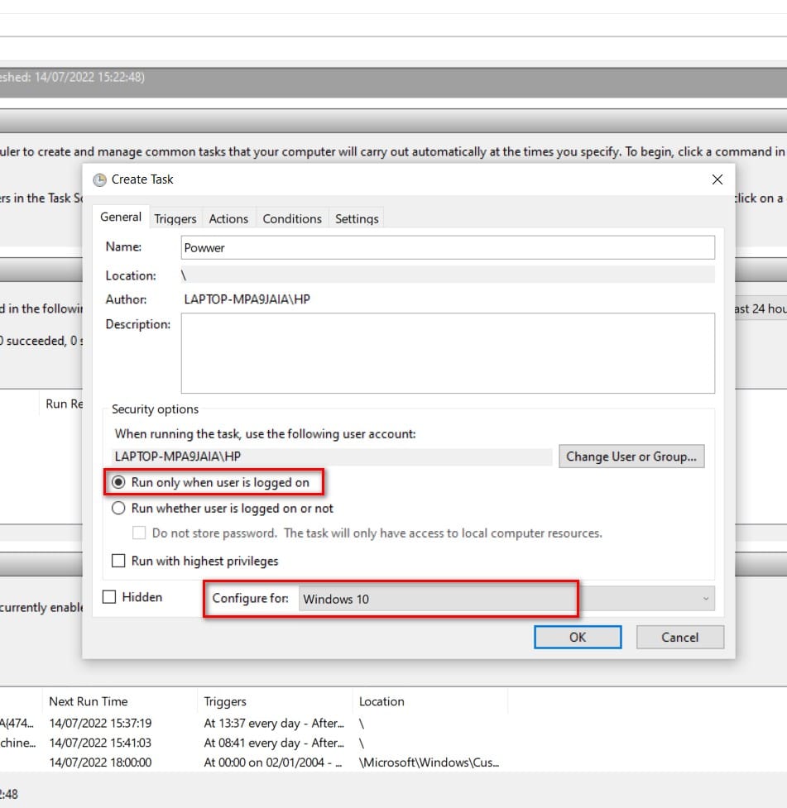Cancel the Create Task dialog
The width and height of the screenshot is (787, 808).
[679, 638]
